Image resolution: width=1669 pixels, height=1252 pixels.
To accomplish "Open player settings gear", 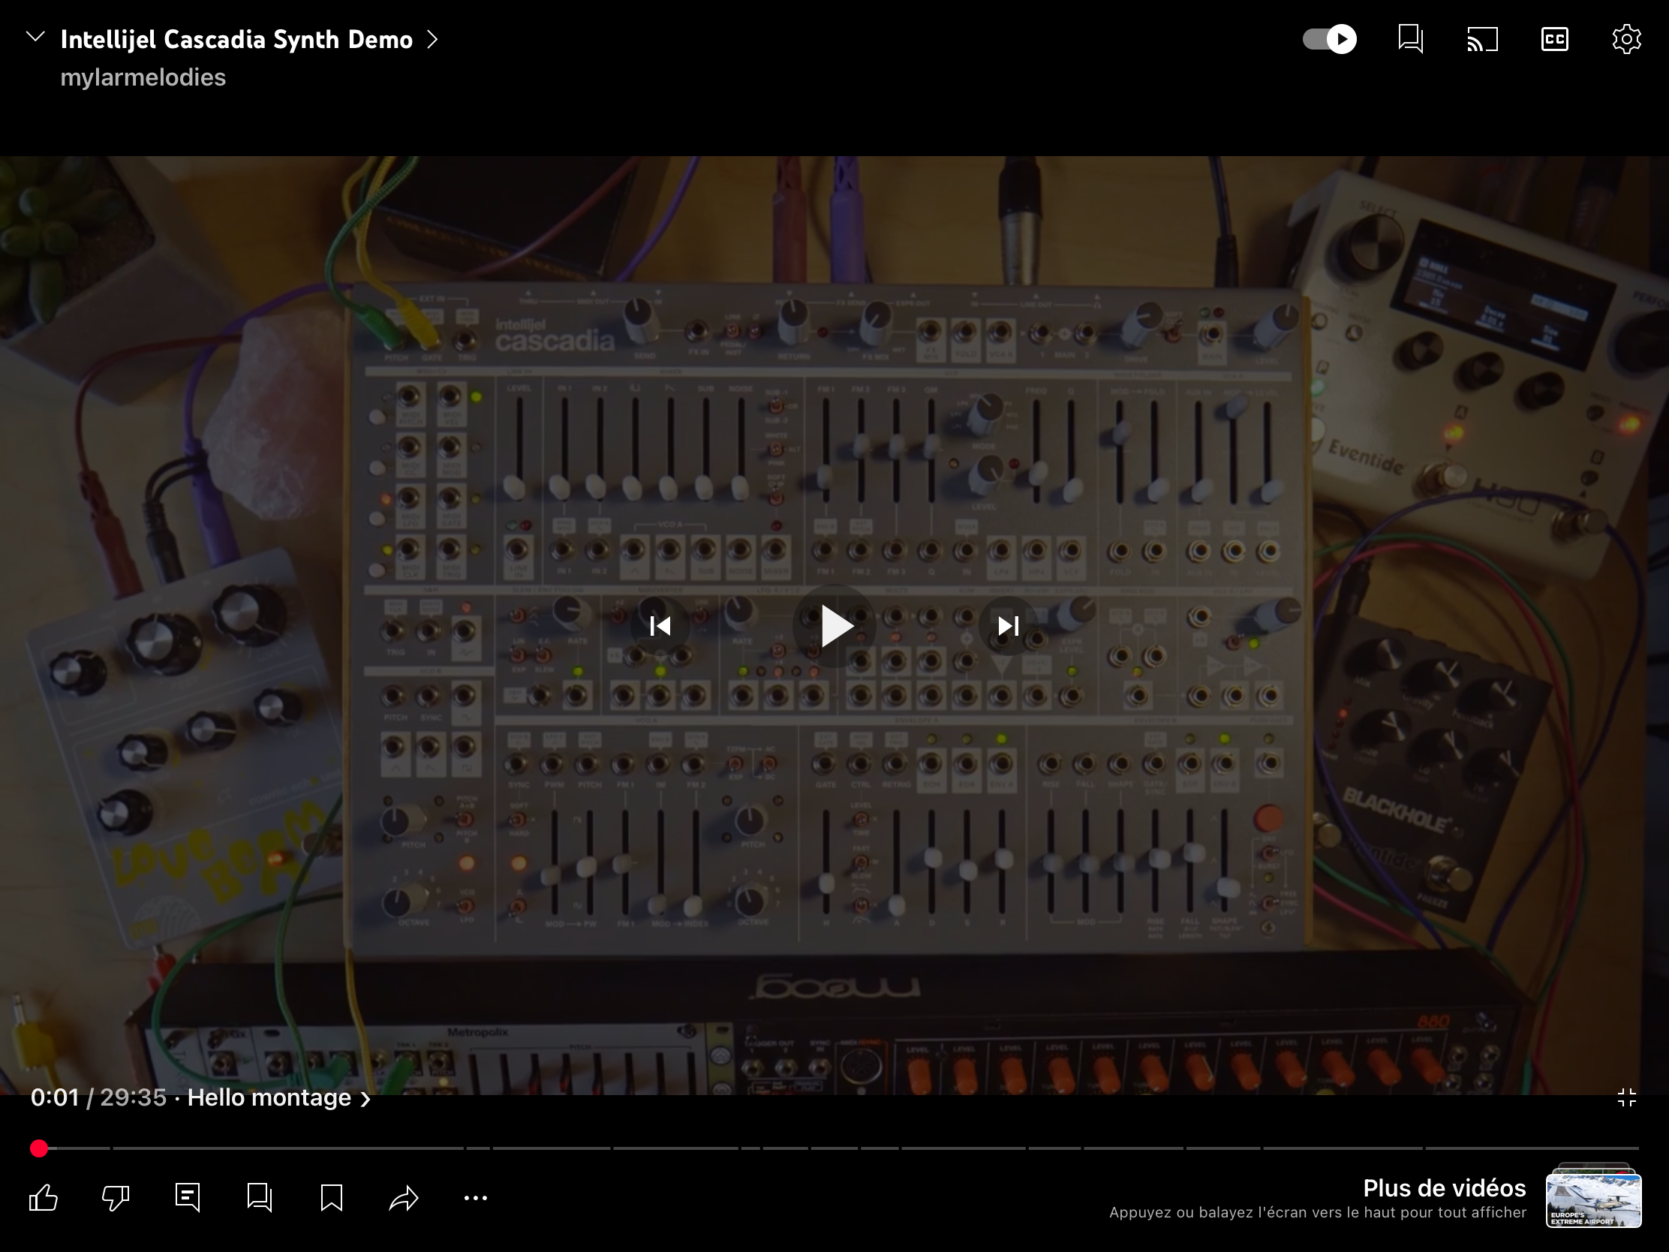I will (x=1626, y=39).
